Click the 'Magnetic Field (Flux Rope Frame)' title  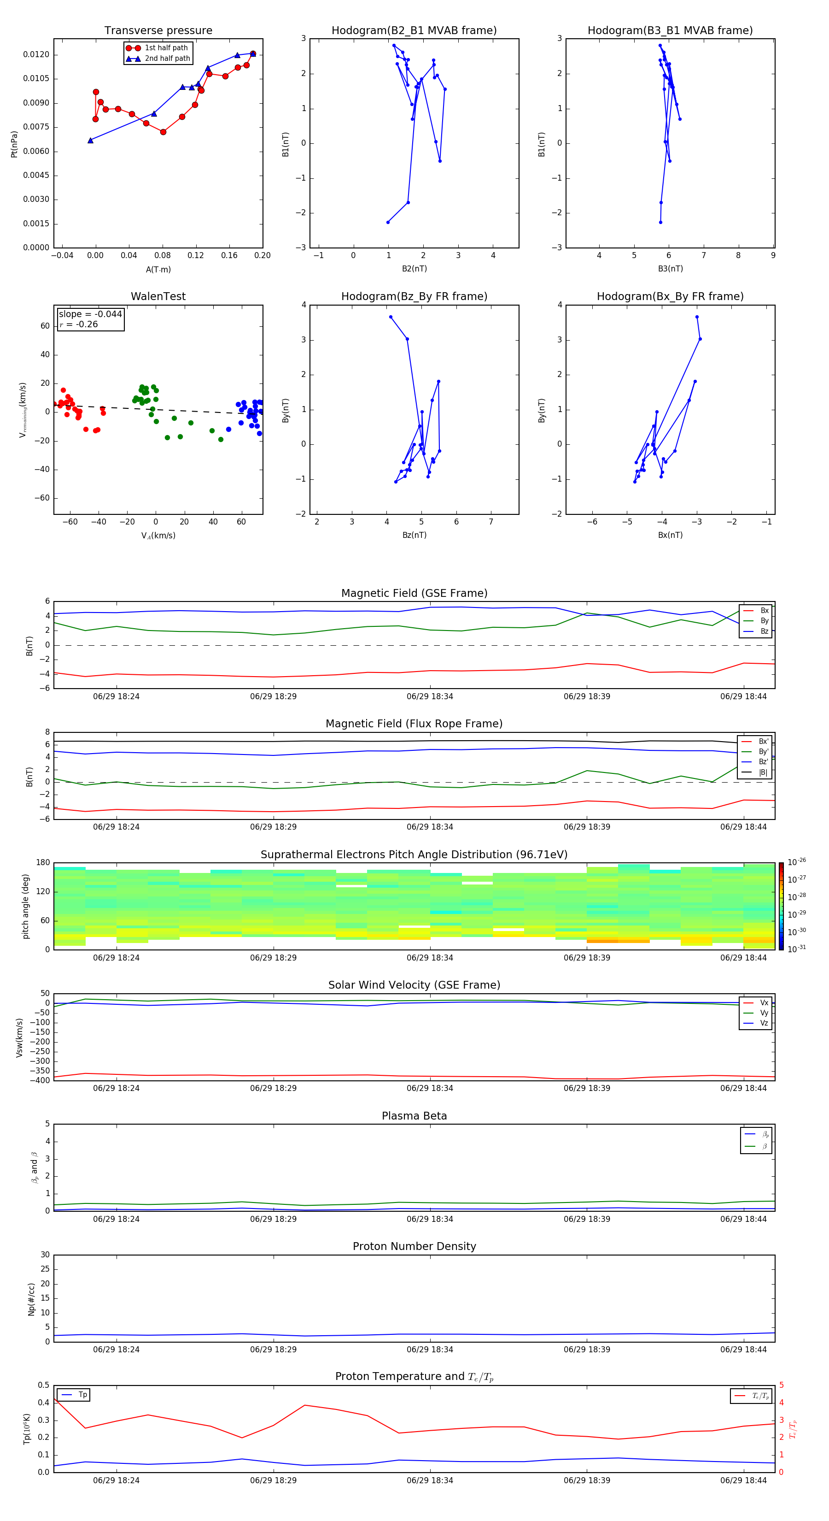[x=414, y=723]
